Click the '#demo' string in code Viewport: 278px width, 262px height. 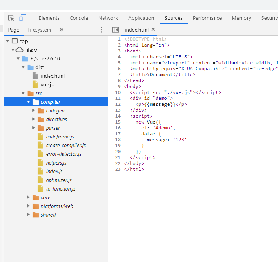(162, 128)
